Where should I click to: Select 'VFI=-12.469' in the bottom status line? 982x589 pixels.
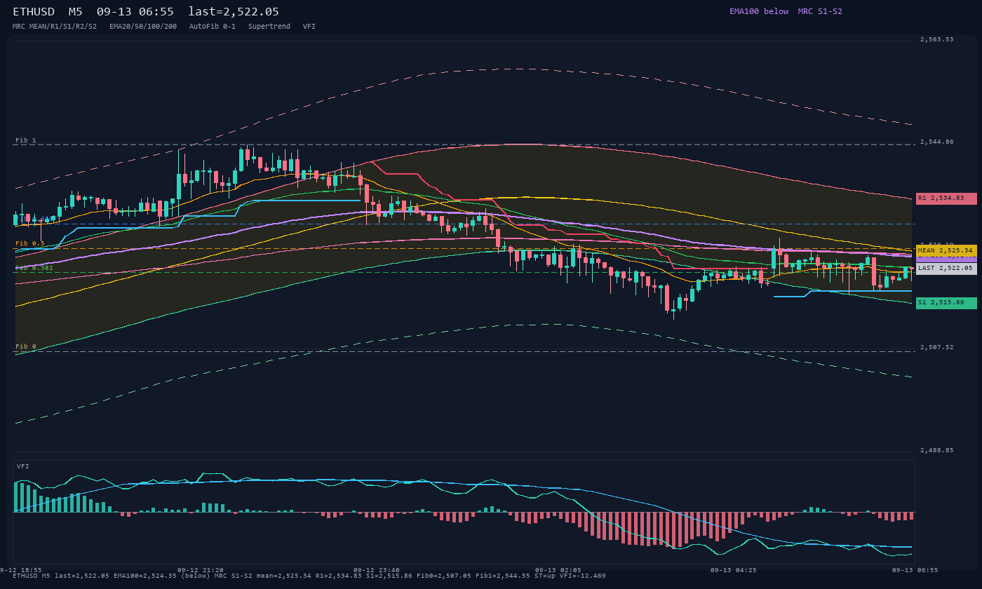coord(583,576)
